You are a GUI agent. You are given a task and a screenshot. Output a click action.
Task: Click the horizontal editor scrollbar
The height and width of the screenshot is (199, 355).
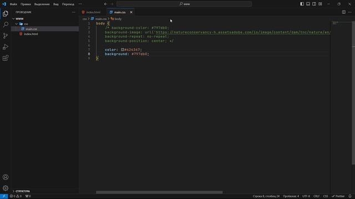point(159,192)
